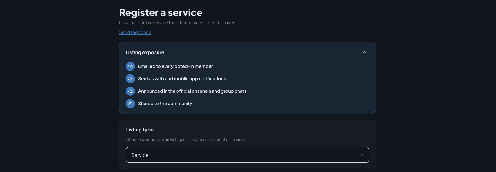Click the chat bubbles announcement icon
This screenshot has height=172, width=496.
tap(130, 91)
